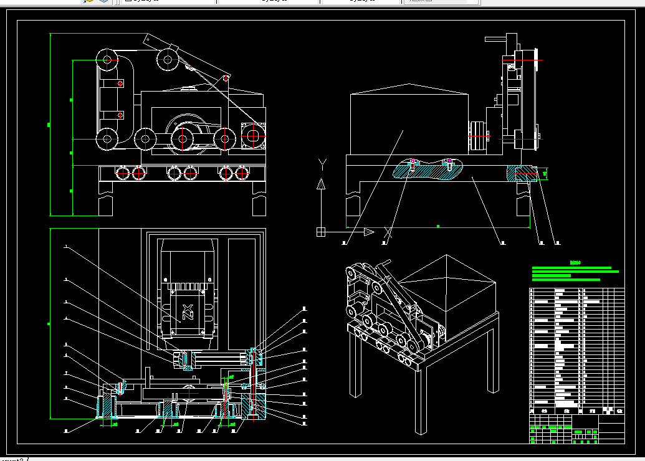This screenshot has width=645, height=461.
Task: Click the title block at drawing bottom-right
Action: (x=576, y=429)
